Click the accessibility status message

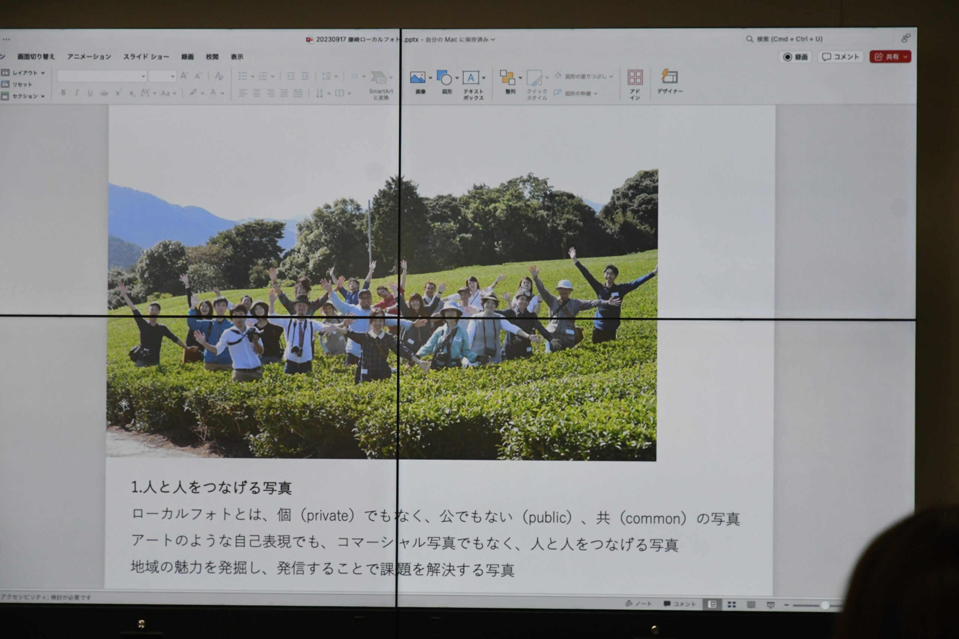point(46,597)
